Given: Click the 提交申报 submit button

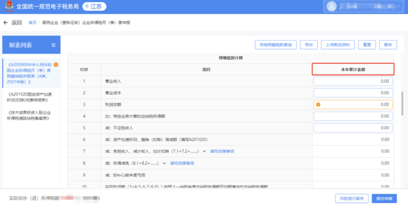Looking at the screenshot, I should tap(384, 199).
